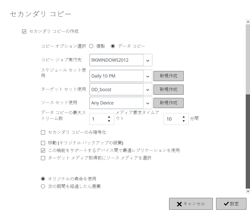
Task: Expand the RKWINDOWS2012 job destination dropdown
Action: tap(148, 60)
